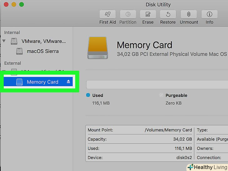The height and width of the screenshot is (171, 228).
Task: Click the Mount Point row in details table
Action: [x=140, y=130]
